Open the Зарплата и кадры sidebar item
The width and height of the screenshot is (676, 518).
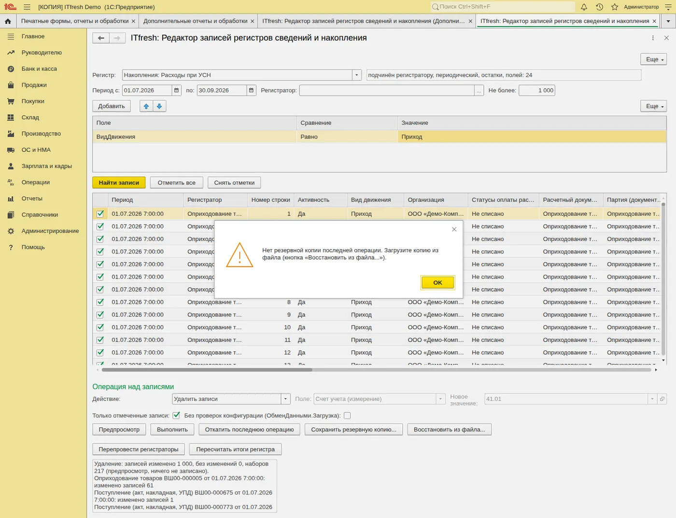click(46, 166)
